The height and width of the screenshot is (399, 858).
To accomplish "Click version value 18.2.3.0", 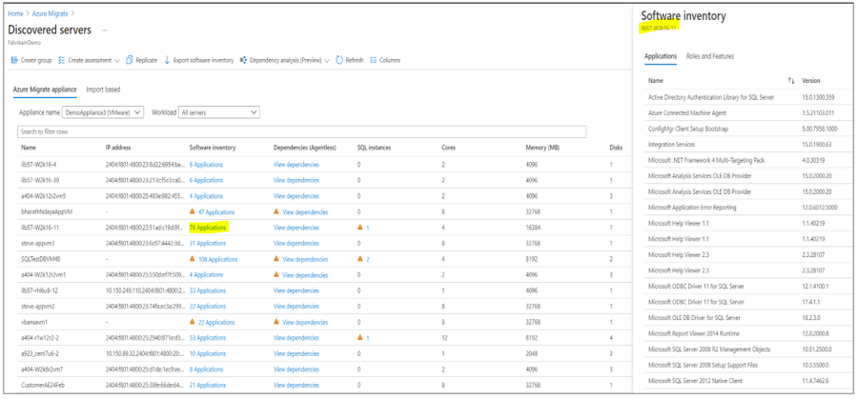I will pos(813,317).
